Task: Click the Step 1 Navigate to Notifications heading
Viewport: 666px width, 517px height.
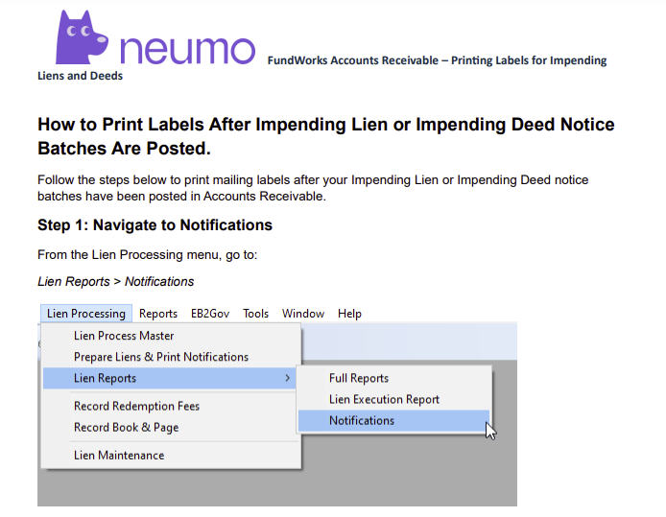Action: (155, 225)
